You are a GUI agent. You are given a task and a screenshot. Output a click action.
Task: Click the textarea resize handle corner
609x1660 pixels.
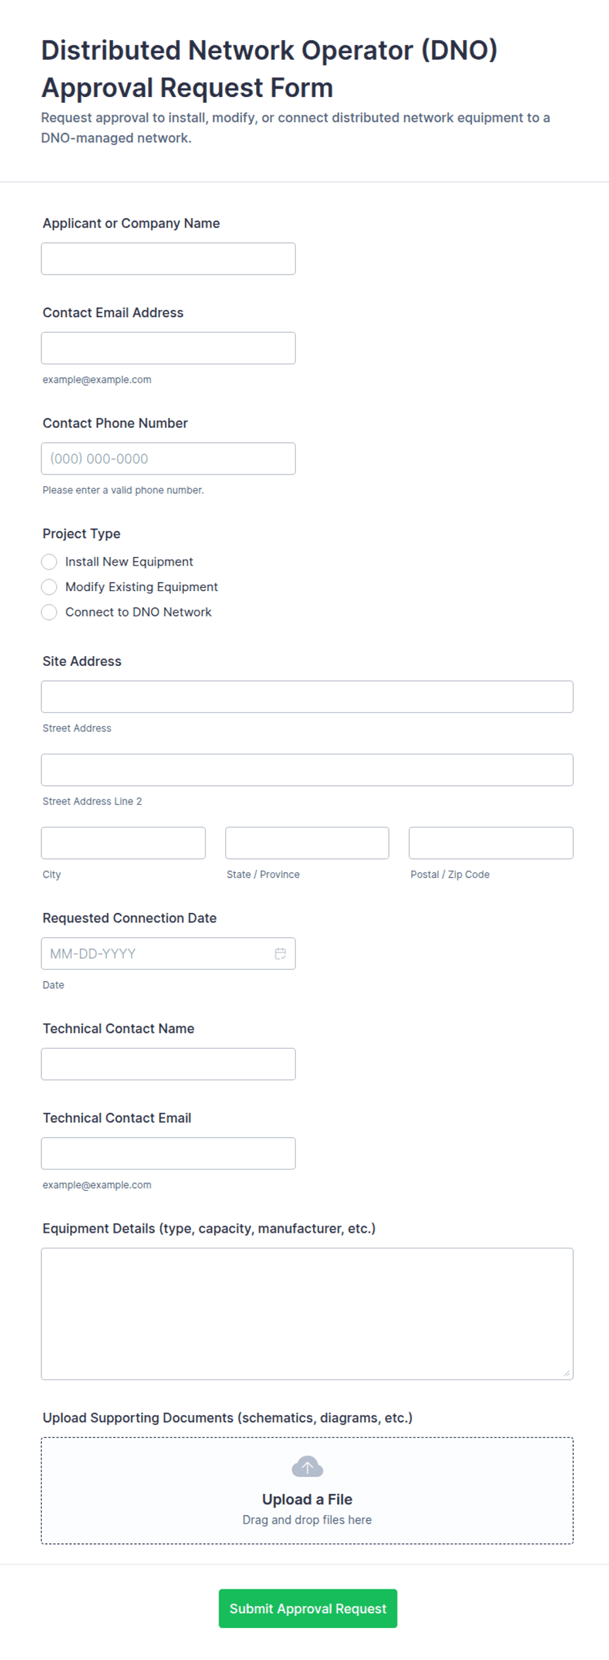coord(566,1373)
